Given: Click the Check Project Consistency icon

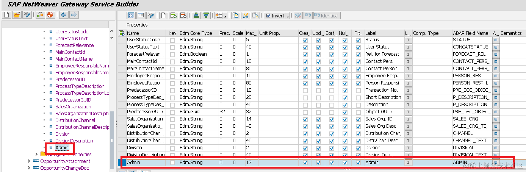Looking at the screenshot, I should (40, 15).
